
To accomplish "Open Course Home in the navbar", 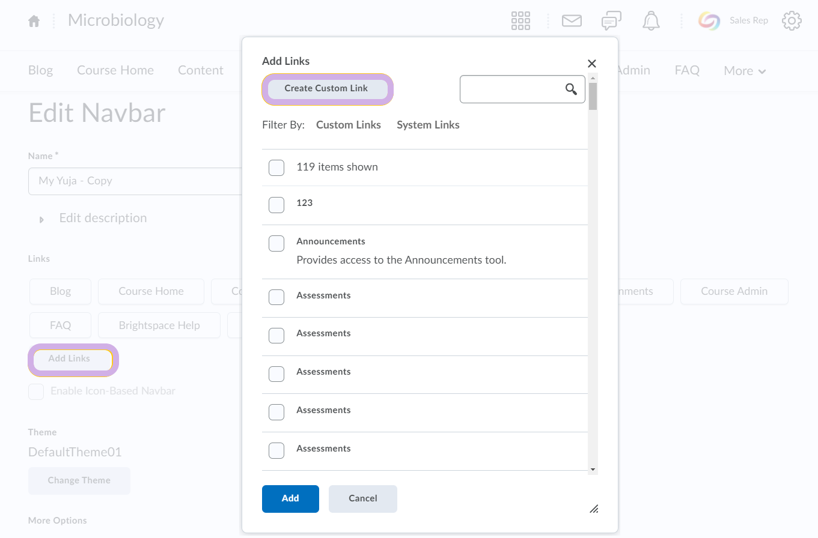I will tap(115, 70).
